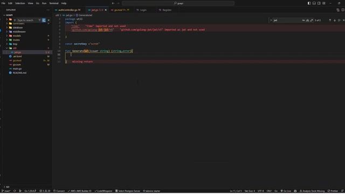This screenshot has width=345, height=194.
Task: Click the Go version status item
Action: (30, 191)
